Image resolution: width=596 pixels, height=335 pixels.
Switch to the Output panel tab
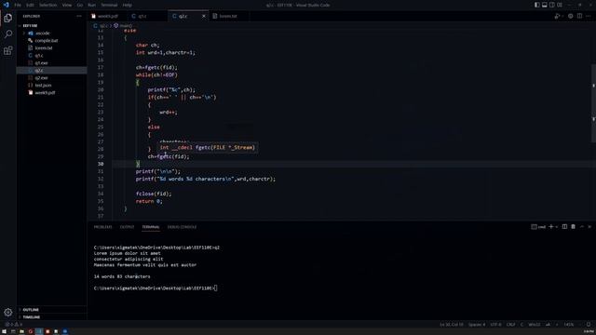(127, 227)
